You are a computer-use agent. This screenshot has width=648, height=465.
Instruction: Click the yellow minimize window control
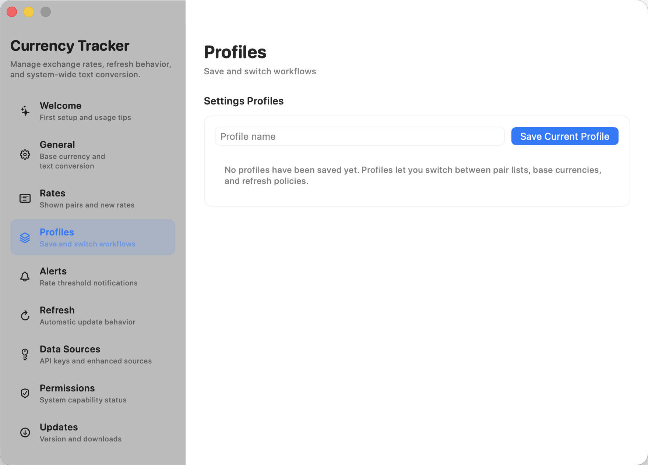pyautogui.click(x=29, y=12)
